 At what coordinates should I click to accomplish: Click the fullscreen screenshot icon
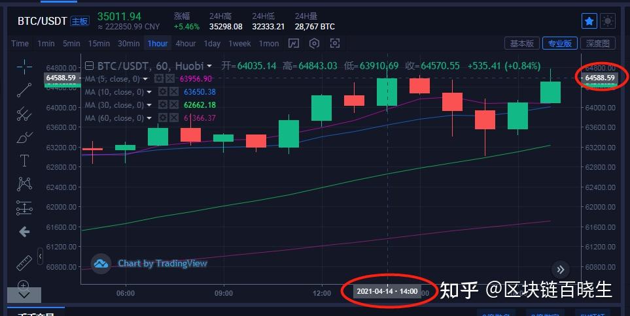coord(335,43)
